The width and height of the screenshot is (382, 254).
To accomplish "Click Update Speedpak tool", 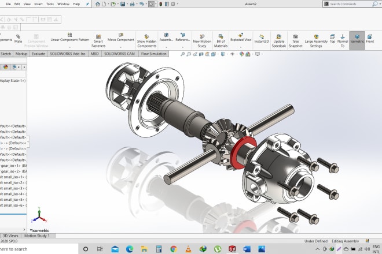I will [279, 40].
